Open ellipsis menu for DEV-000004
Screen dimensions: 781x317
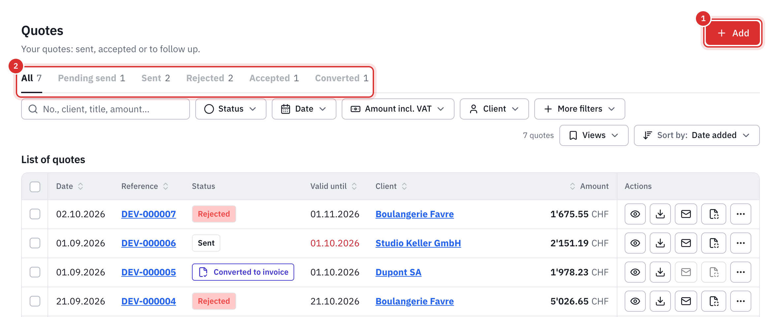[x=740, y=301]
